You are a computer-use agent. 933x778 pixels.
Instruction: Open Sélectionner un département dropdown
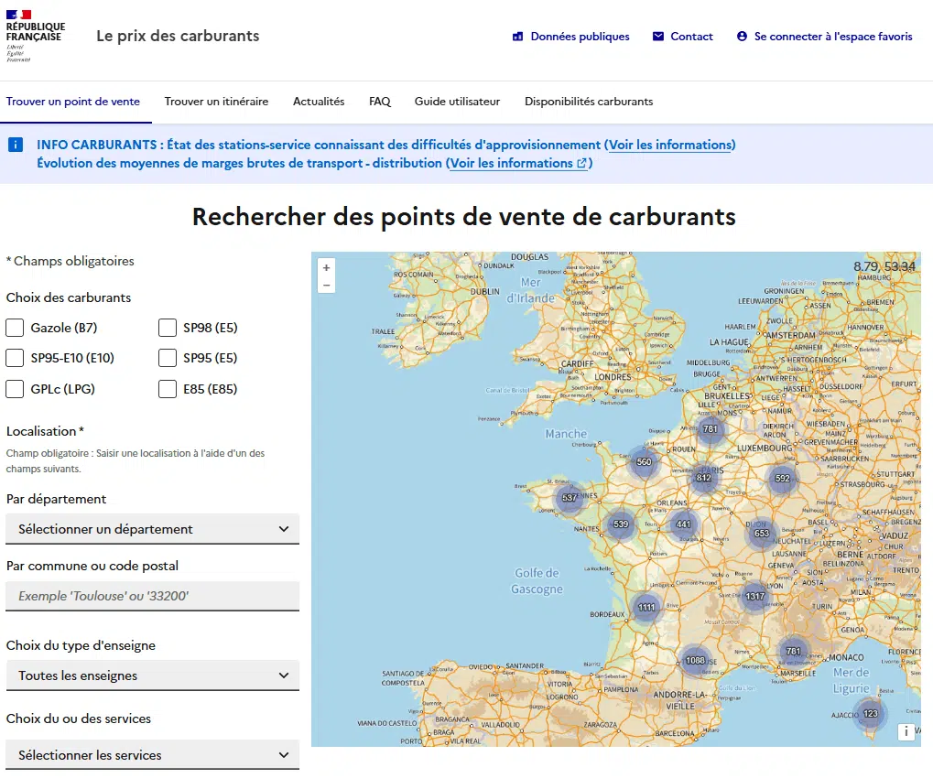(152, 529)
